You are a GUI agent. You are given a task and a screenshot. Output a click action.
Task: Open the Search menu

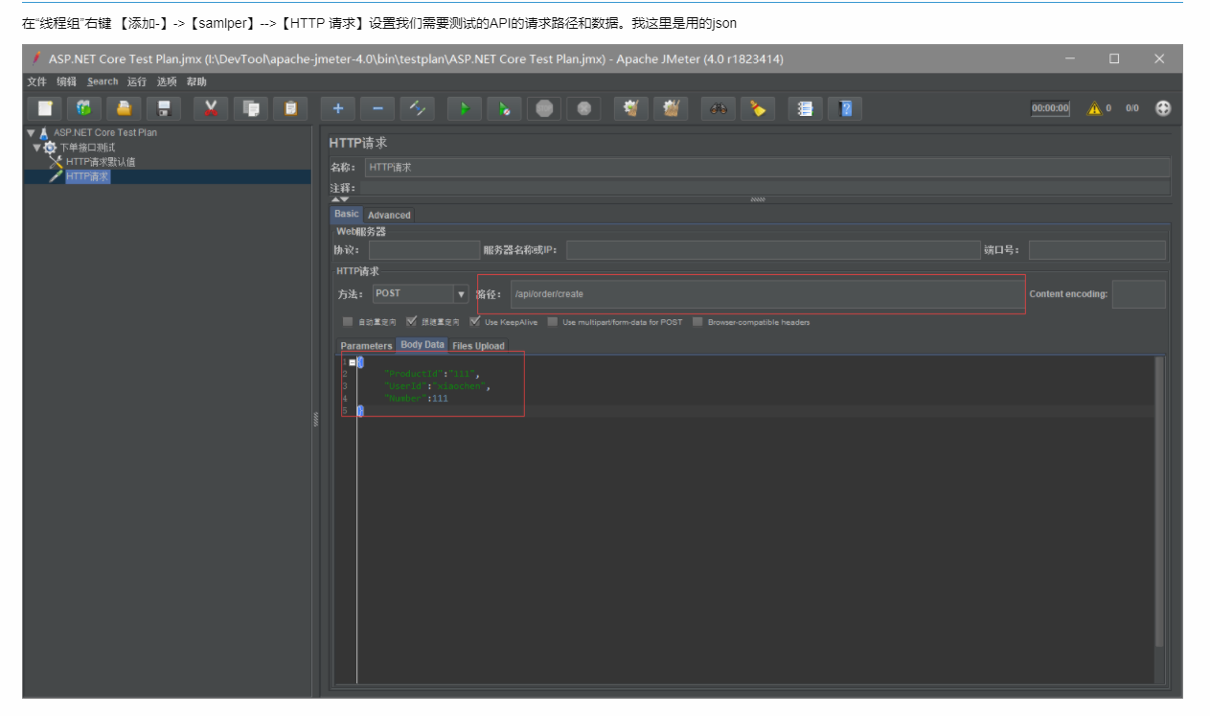pos(103,81)
